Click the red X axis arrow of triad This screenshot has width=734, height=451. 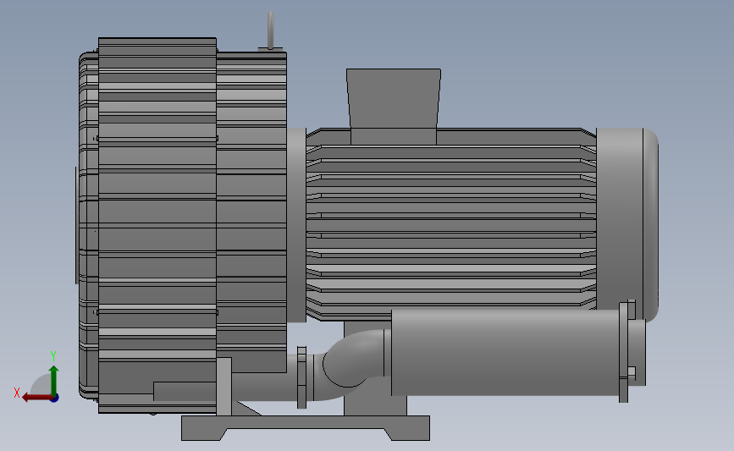point(36,398)
